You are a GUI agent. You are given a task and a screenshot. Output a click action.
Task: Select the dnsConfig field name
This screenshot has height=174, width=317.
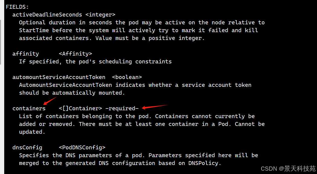(27, 148)
